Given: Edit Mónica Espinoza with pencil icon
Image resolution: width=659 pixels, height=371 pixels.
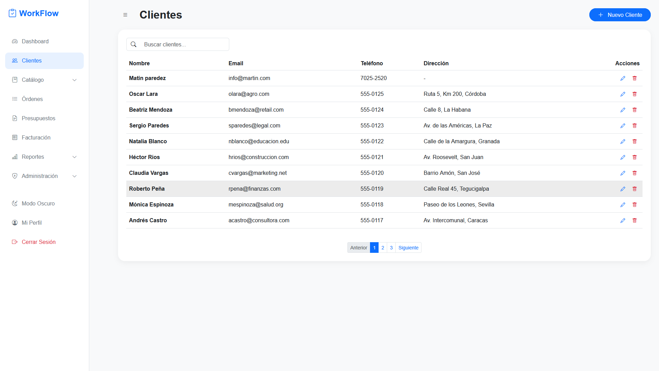Looking at the screenshot, I should tap(623, 205).
